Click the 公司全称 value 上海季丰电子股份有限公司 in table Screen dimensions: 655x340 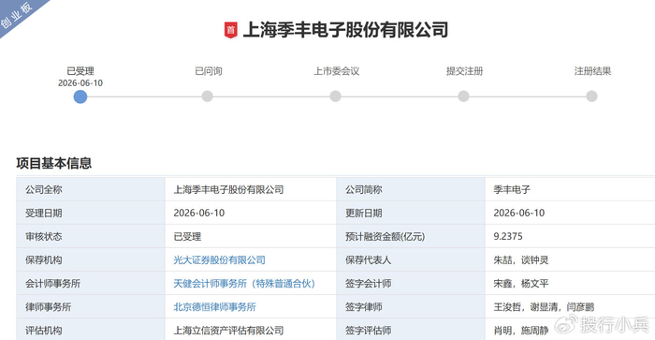(x=228, y=189)
